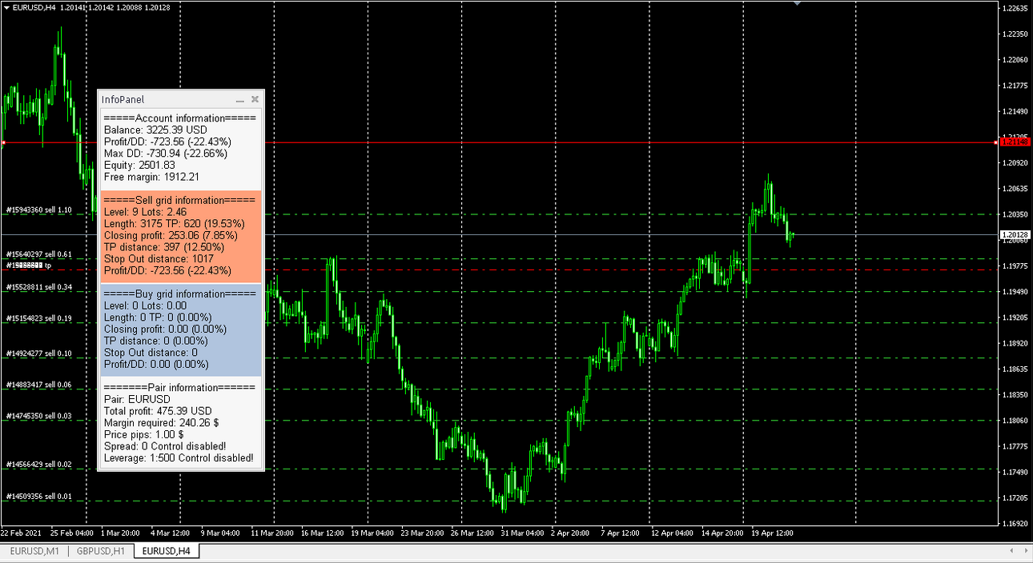This screenshot has height=563, width=1033.
Task: Close the InfoPanel window
Action: 255,100
